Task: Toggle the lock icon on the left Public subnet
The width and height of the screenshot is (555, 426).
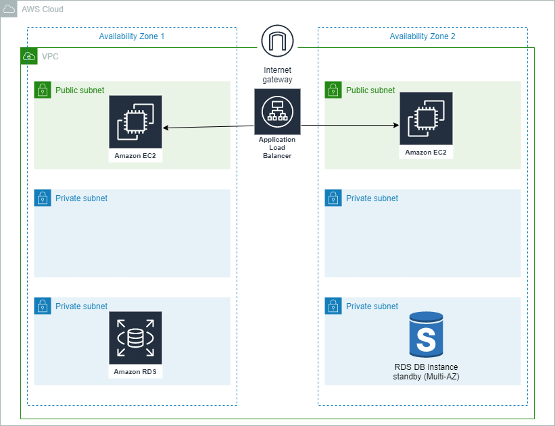Action: [x=42, y=89]
